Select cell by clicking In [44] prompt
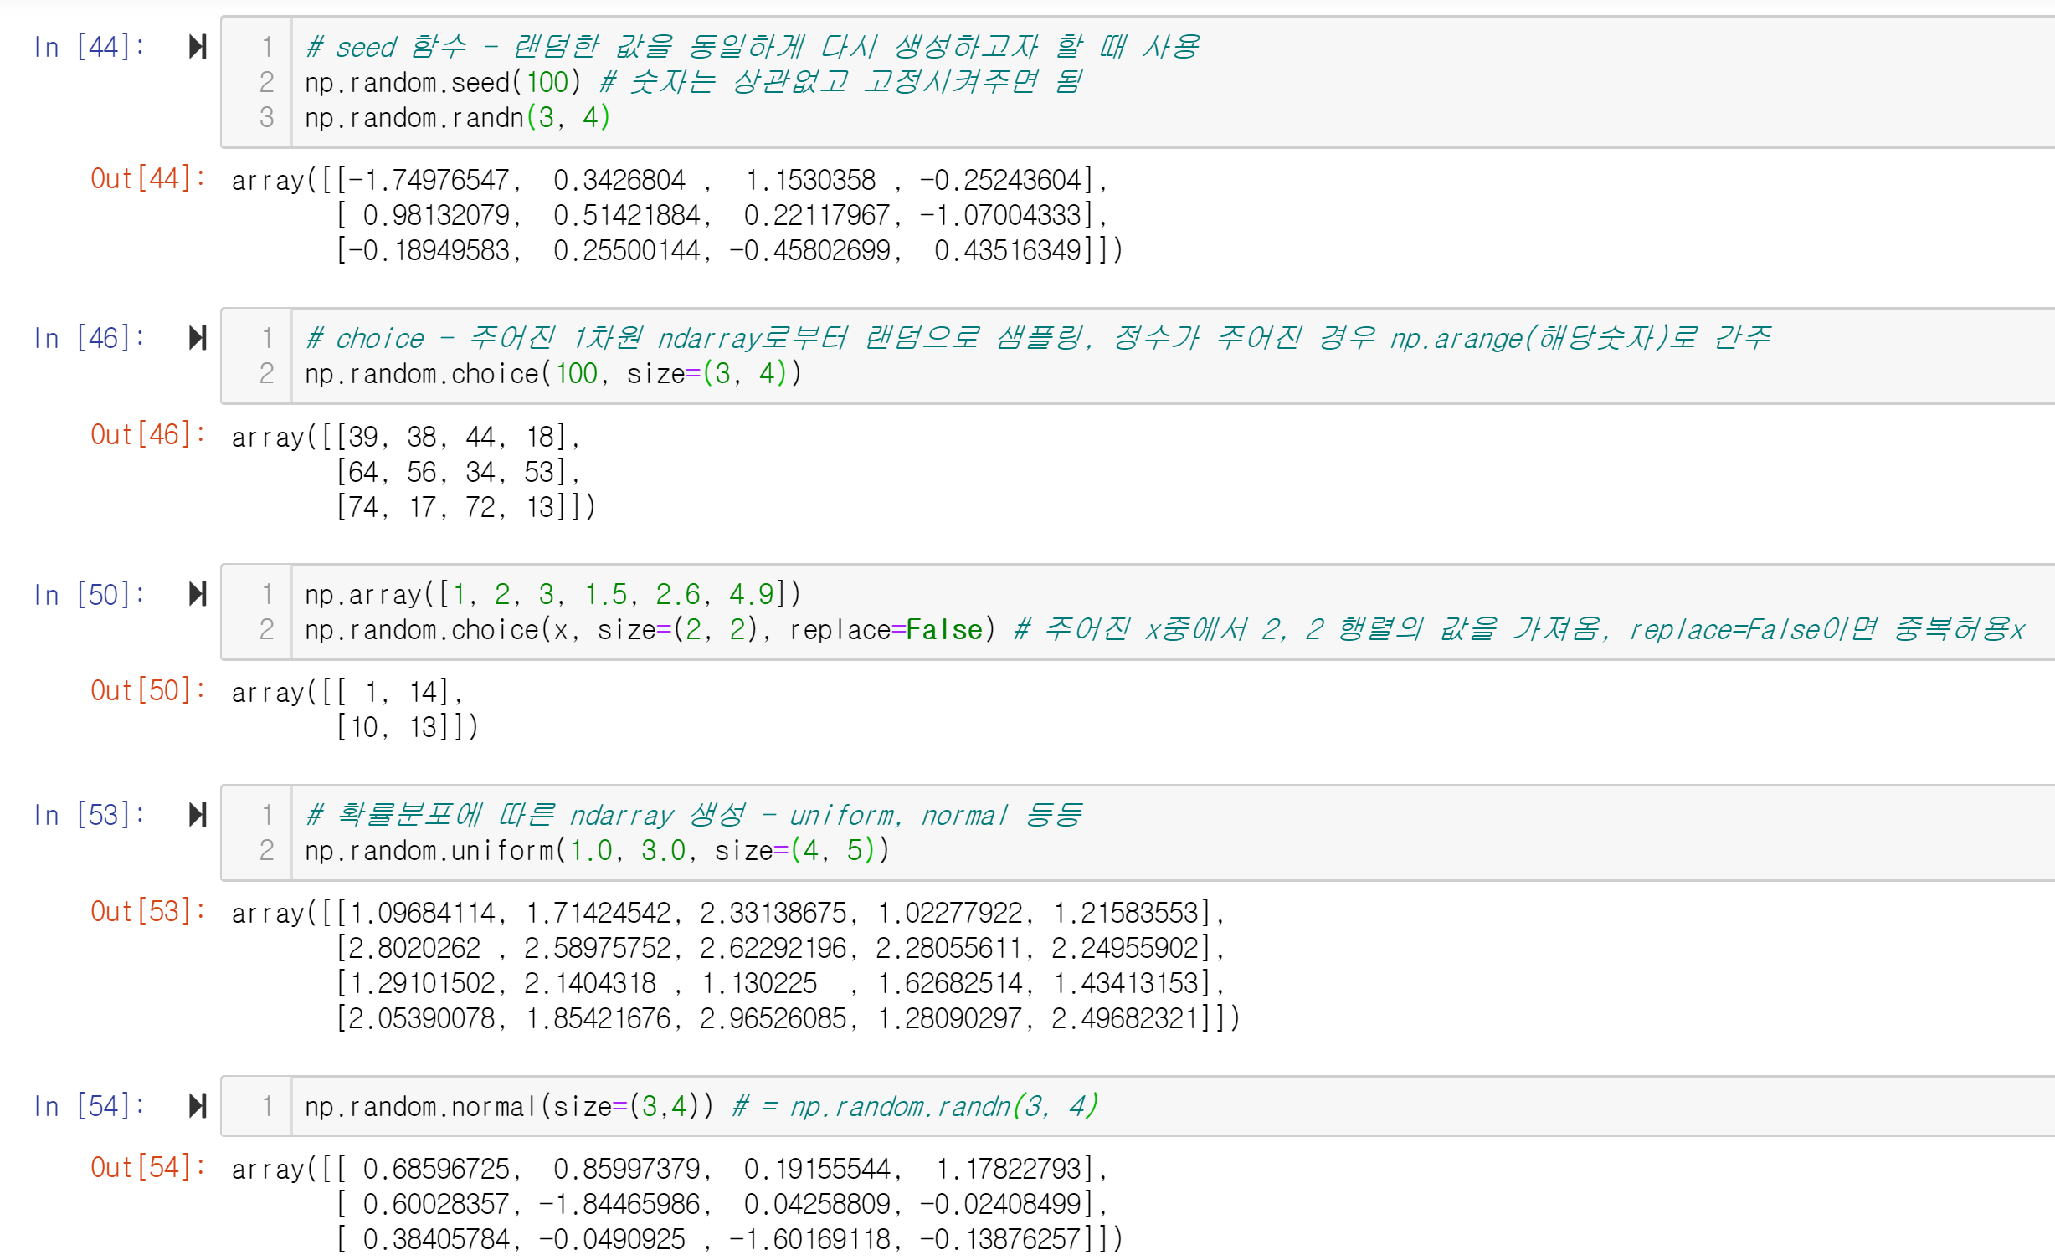 (x=88, y=47)
